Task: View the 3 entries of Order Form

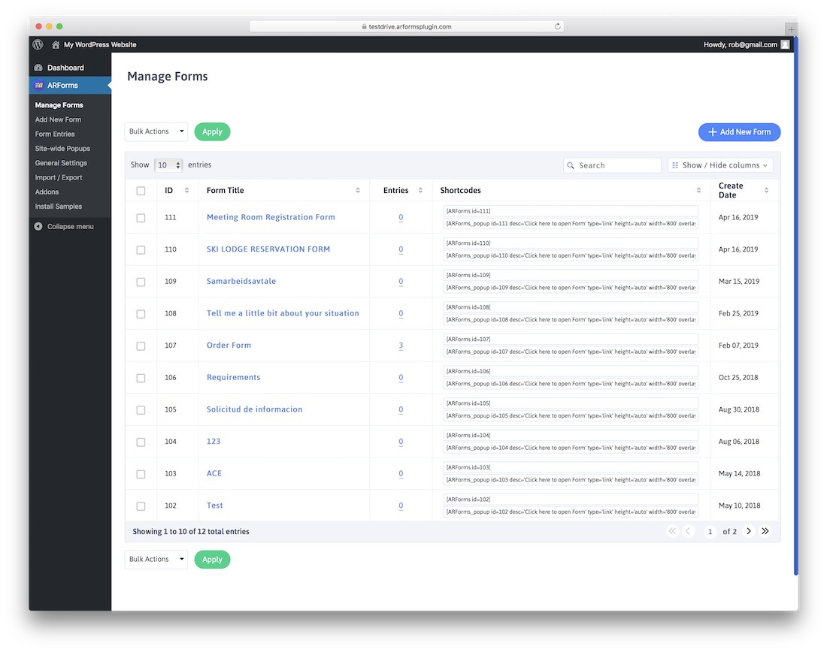Action: [401, 346]
